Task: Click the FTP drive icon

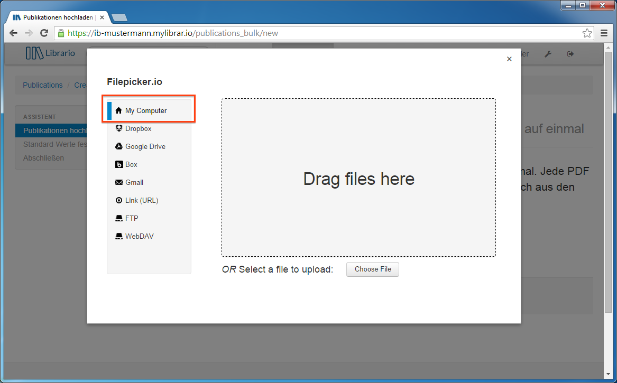Action: pos(119,218)
